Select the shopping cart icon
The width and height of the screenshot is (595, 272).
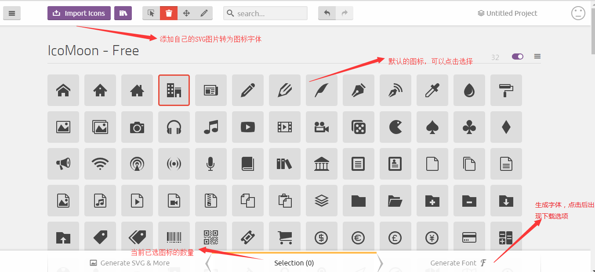285,237
